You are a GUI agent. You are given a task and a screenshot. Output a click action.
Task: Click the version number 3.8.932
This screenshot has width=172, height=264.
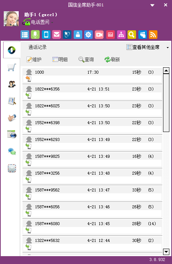pos(157,260)
